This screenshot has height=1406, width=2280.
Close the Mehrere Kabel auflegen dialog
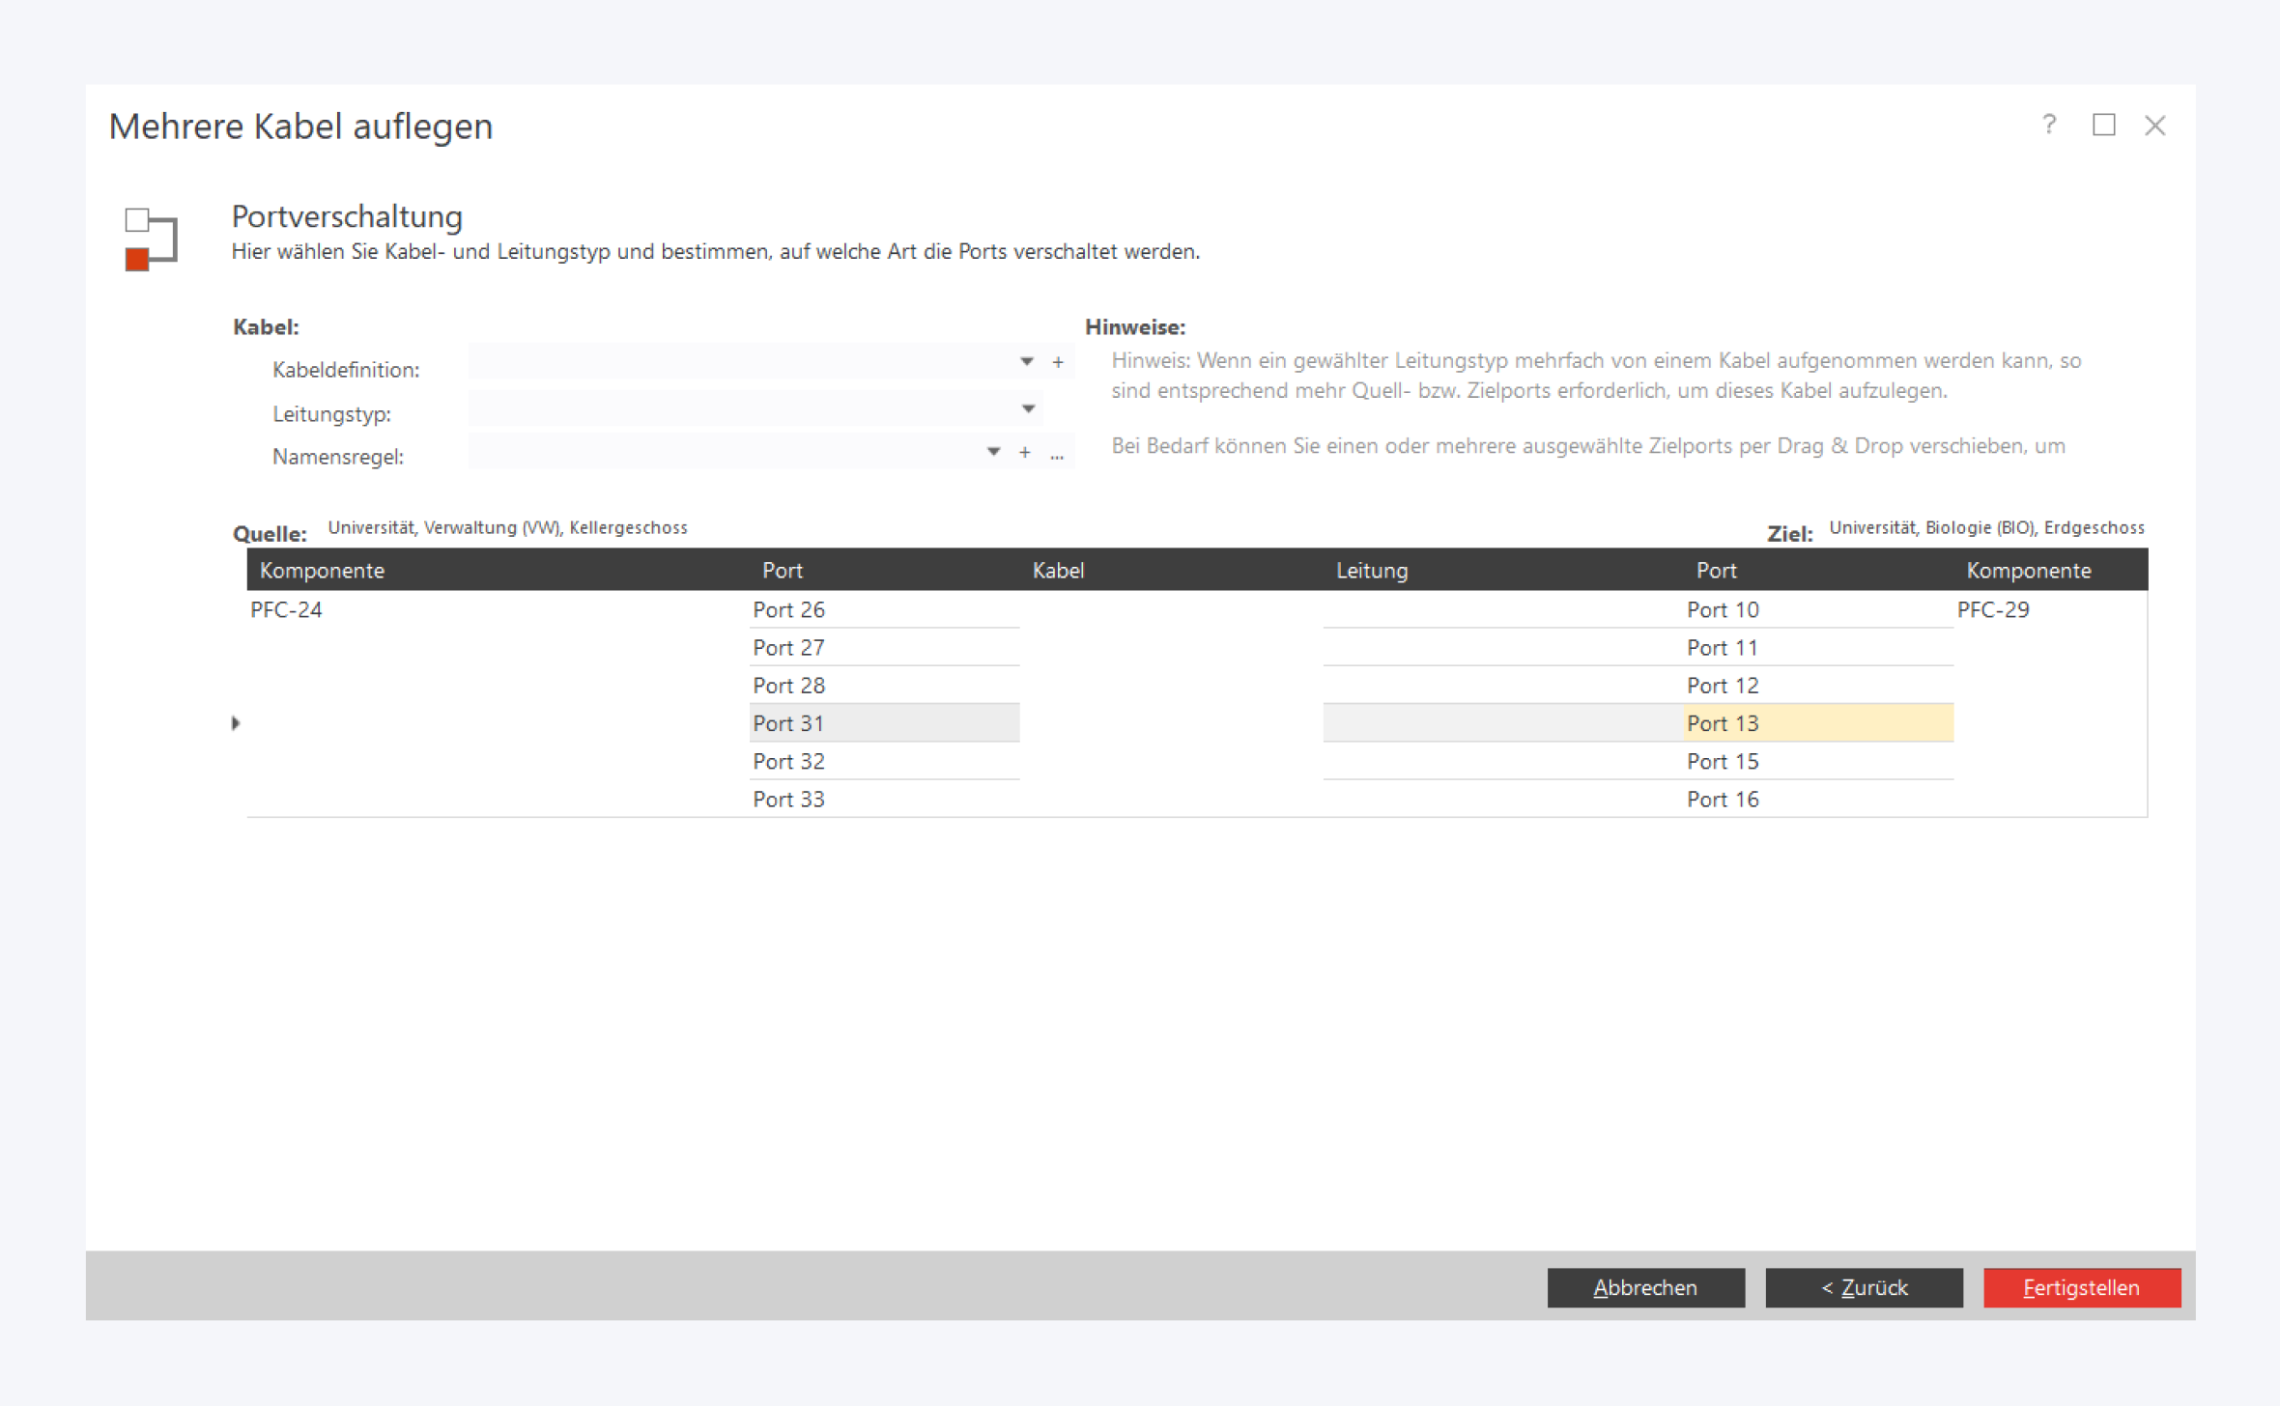coord(2154,126)
